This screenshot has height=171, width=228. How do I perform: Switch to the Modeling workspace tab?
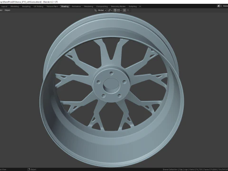pos(15,7)
